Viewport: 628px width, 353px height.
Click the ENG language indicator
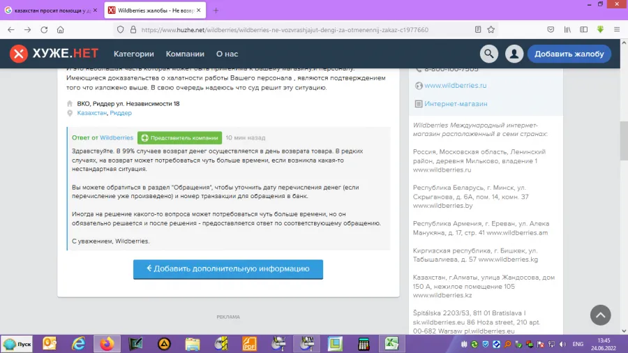coord(578,344)
